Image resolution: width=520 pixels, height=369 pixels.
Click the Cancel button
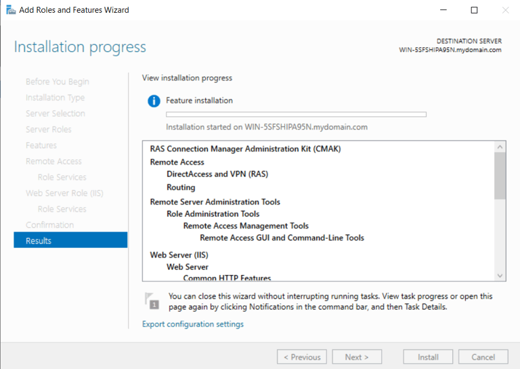point(483,357)
